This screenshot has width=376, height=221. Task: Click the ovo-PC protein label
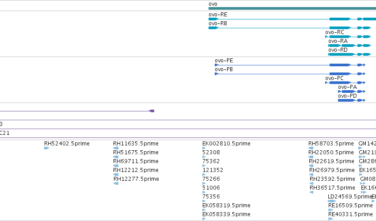334,79
